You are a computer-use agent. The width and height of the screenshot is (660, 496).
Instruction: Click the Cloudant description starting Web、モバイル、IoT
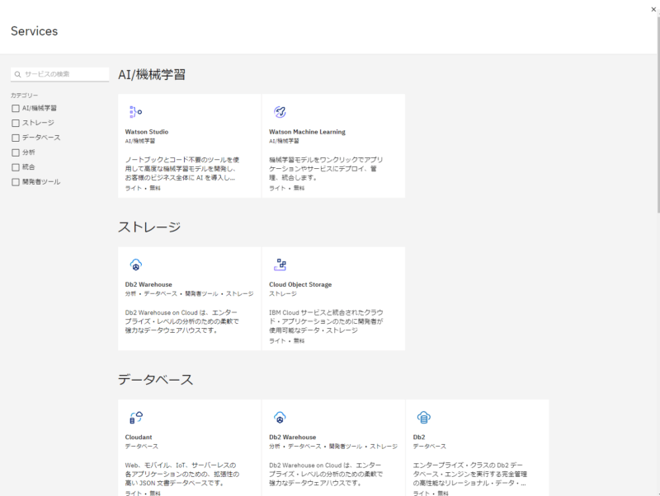(x=182, y=474)
